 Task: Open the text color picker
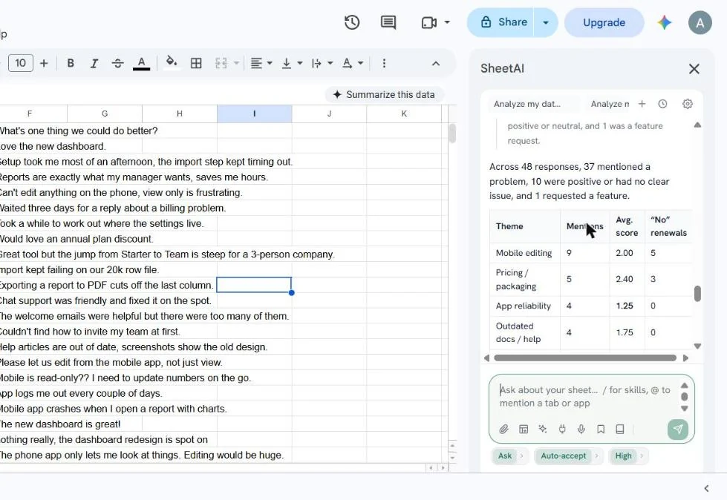tap(141, 63)
